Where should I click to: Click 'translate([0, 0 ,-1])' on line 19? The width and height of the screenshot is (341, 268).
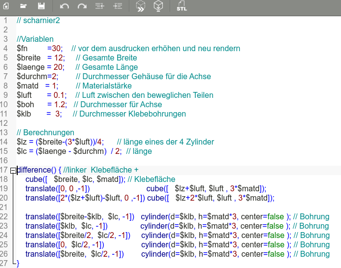[58, 189]
